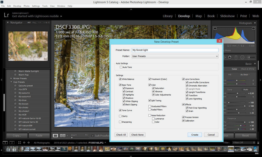Open Lightroom mobile start arrow
Viewport: 262px width, 157px height.
coord(61,16)
